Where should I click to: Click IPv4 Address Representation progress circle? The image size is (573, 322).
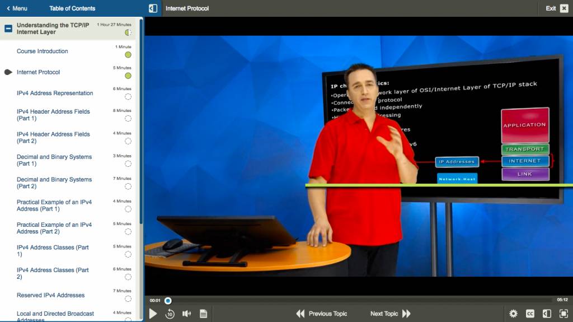coord(128,96)
